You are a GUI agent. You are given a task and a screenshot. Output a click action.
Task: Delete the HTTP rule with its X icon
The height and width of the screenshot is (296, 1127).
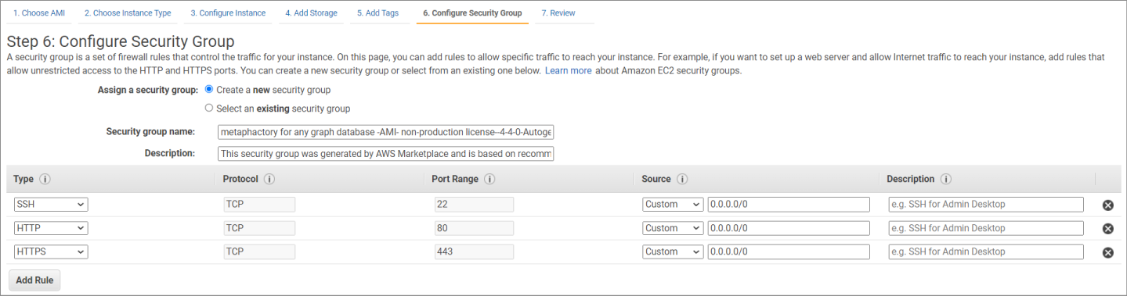click(x=1107, y=229)
